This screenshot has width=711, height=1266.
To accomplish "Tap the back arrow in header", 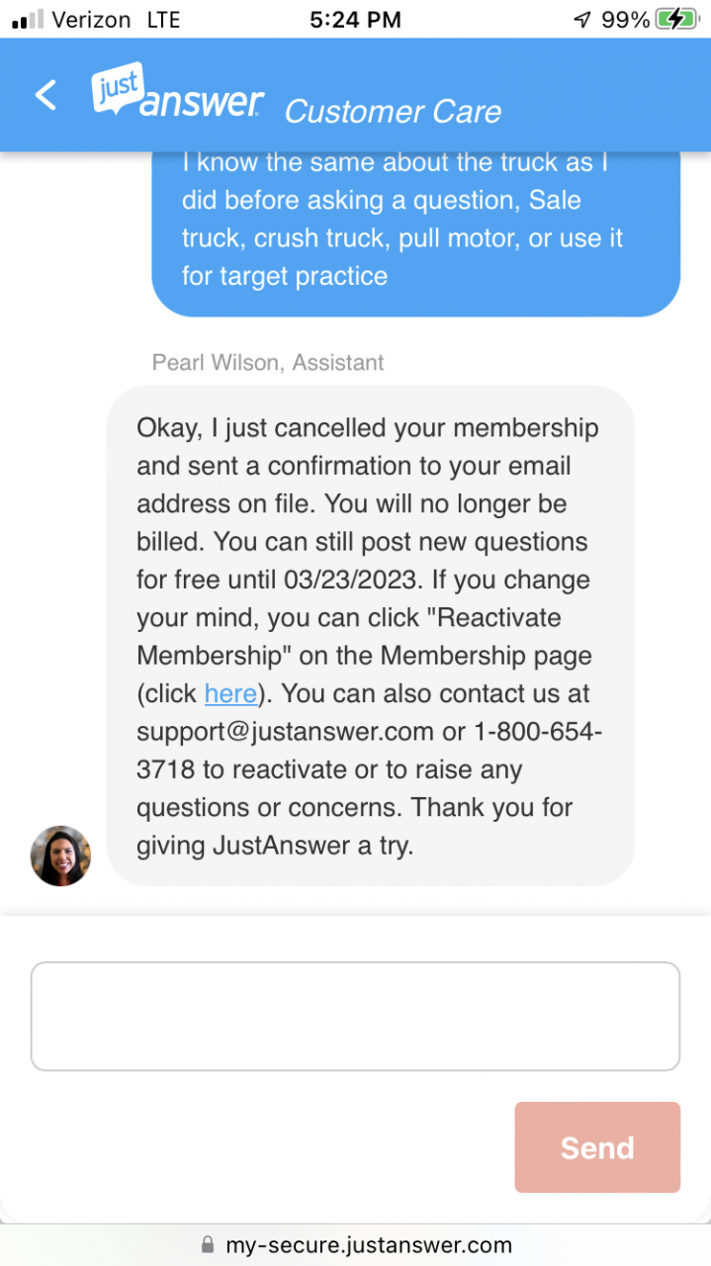I will click(x=45, y=95).
